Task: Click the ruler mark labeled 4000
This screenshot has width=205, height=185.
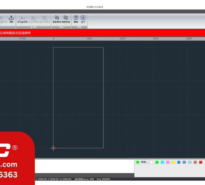Action: click(190, 39)
